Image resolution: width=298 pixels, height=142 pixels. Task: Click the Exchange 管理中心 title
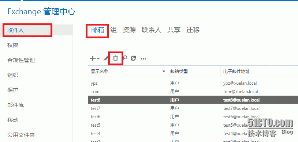point(41,12)
